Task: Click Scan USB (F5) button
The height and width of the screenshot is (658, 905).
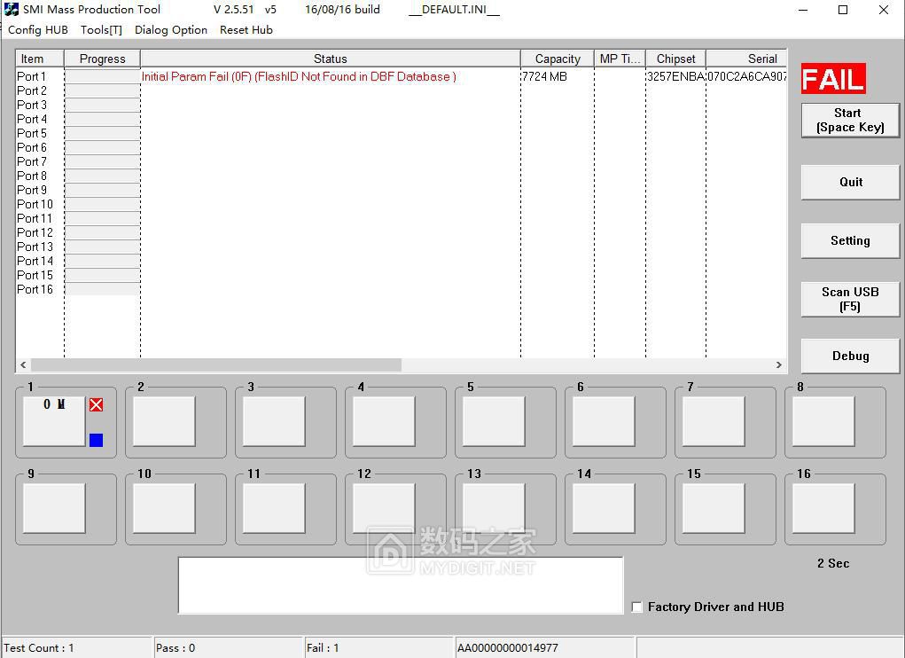Action: [x=850, y=299]
